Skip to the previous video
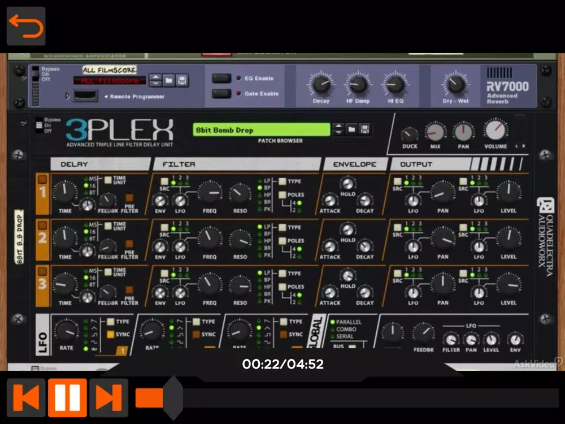The height and width of the screenshot is (424, 565). [x=26, y=397]
